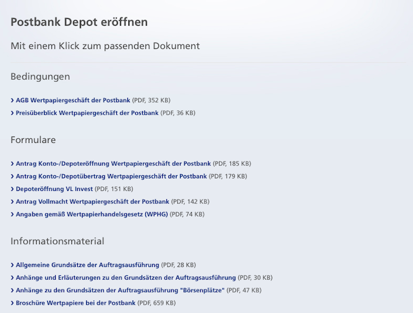Viewport: 413px width, 313px height.
Task: Click file size text "(PDF, 142 KB)"
Action: (190, 201)
